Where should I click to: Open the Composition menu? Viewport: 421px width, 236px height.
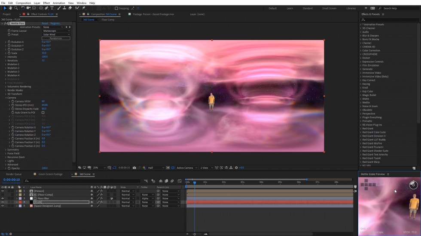[x=23, y=3]
